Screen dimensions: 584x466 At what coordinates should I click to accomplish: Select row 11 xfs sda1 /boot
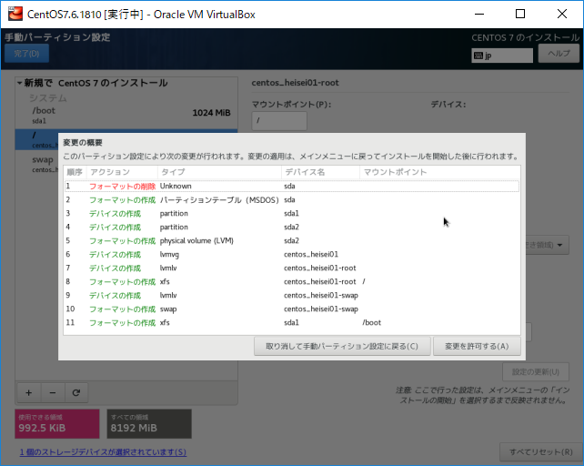tap(292, 323)
